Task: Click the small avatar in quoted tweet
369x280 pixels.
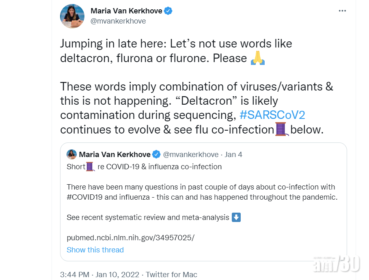Action: [x=72, y=154]
